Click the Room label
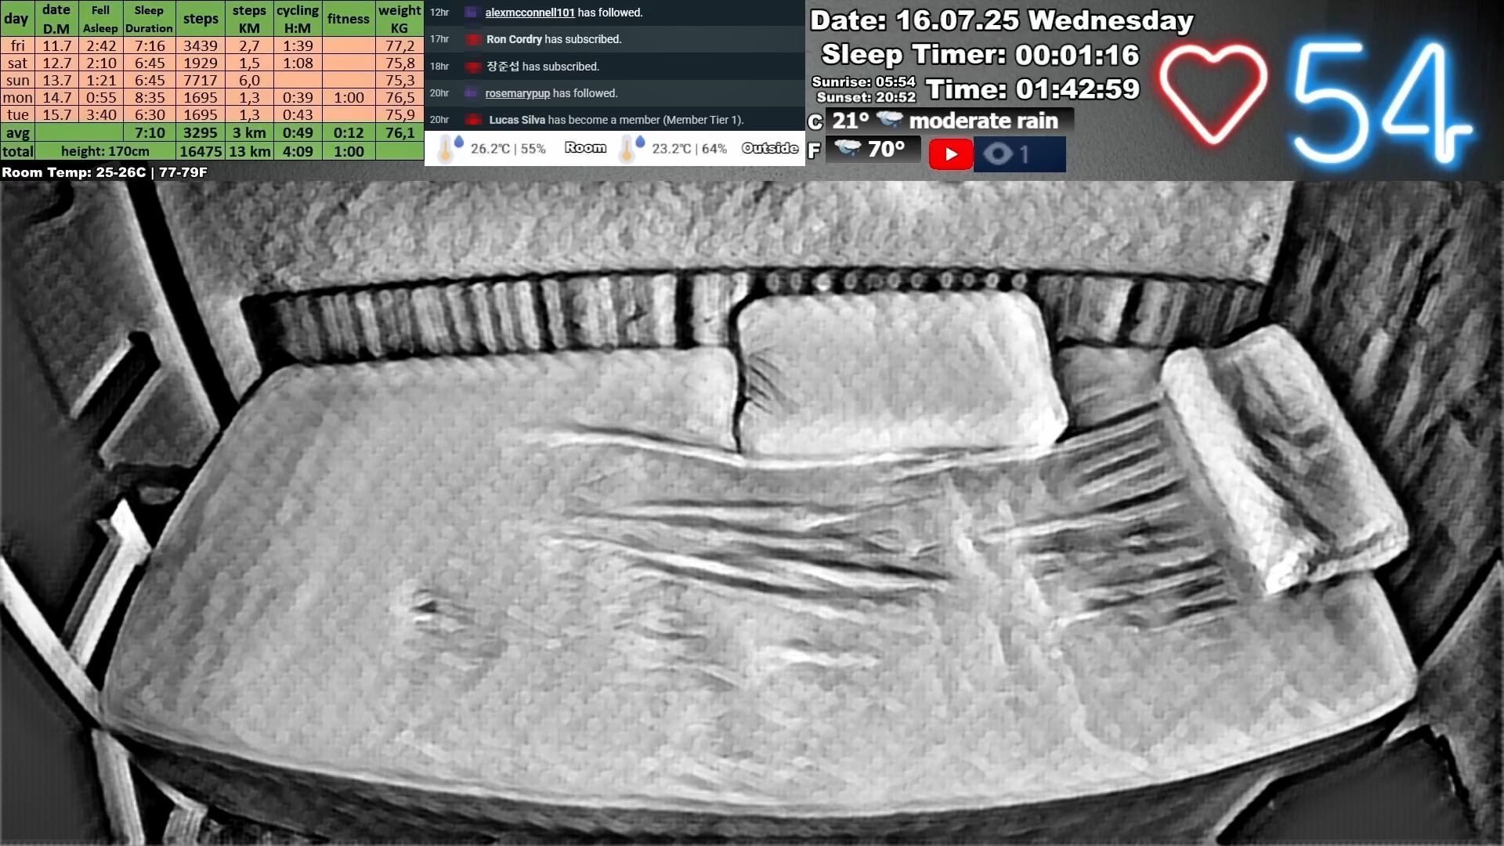This screenshot has width=1504, height=846. [x=585, y=147]
